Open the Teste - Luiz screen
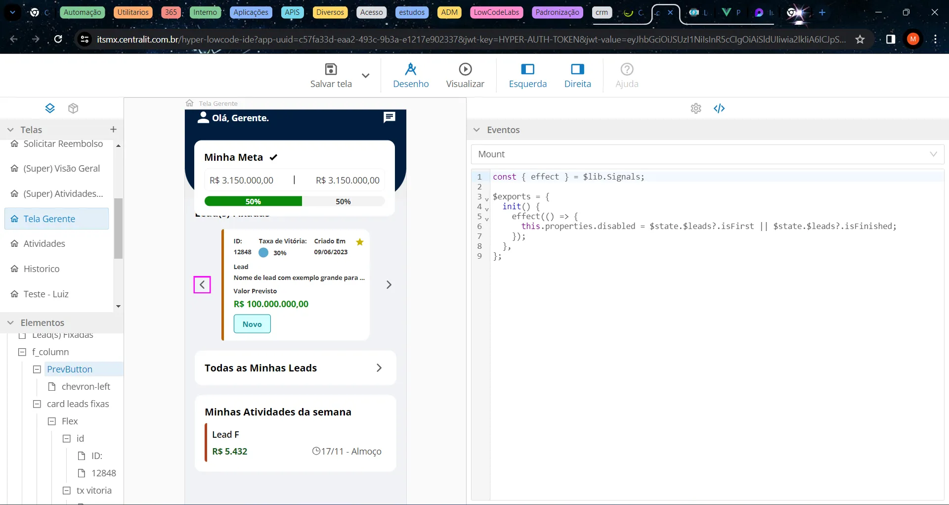The height and width of the screenshot is (505, 949). coord(57,294)
